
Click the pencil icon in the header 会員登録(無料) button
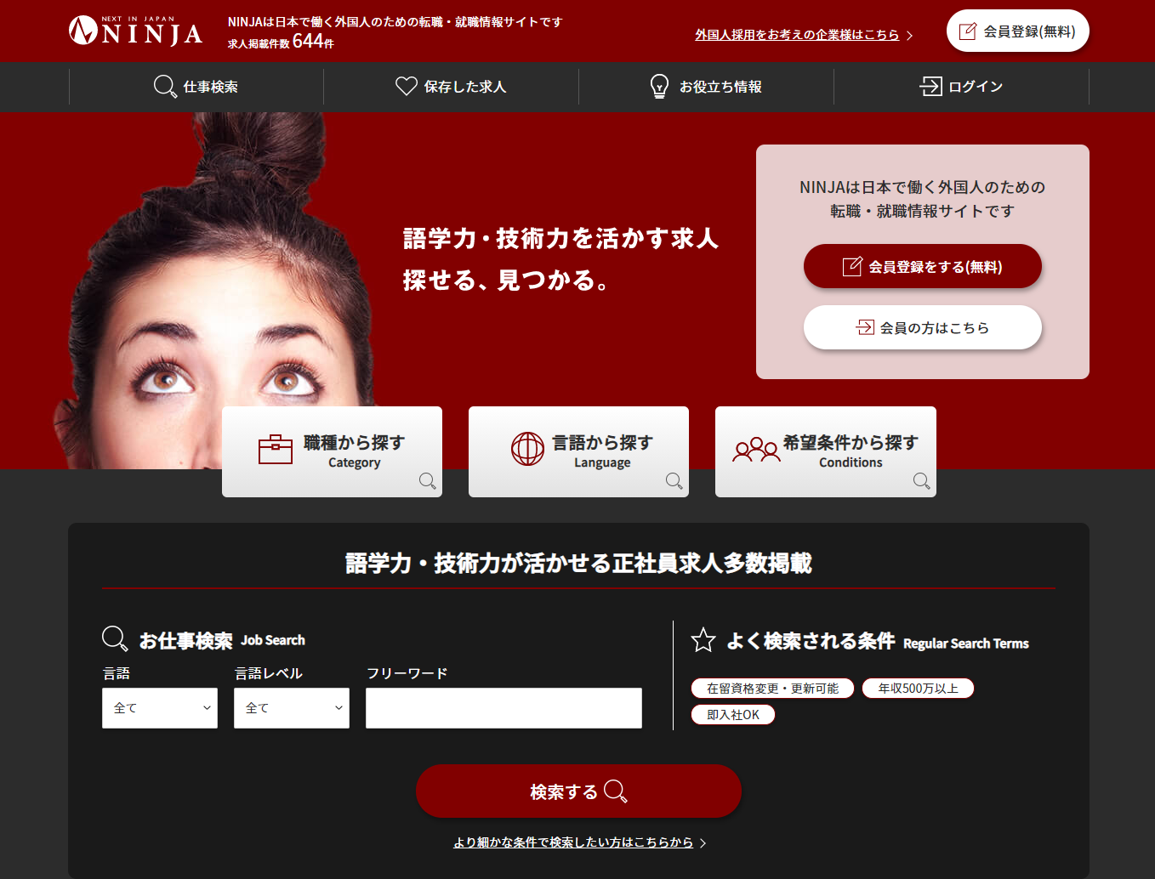(x=968, y=31)
